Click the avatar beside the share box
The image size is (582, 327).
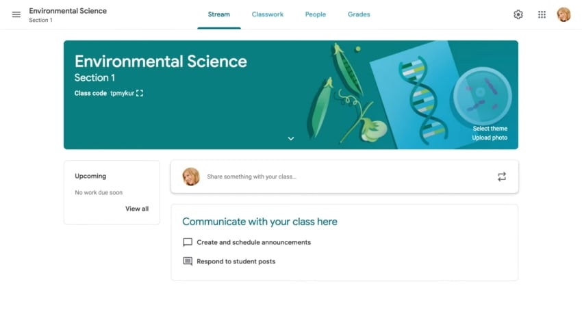191,176
